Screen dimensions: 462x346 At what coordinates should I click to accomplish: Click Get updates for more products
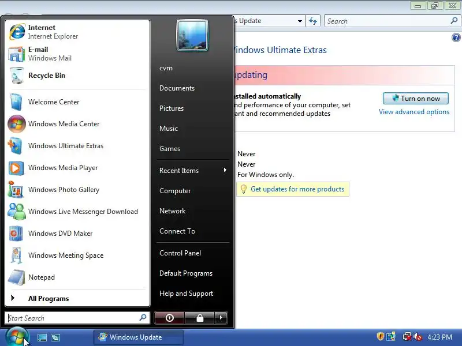[x=297, y=189]
